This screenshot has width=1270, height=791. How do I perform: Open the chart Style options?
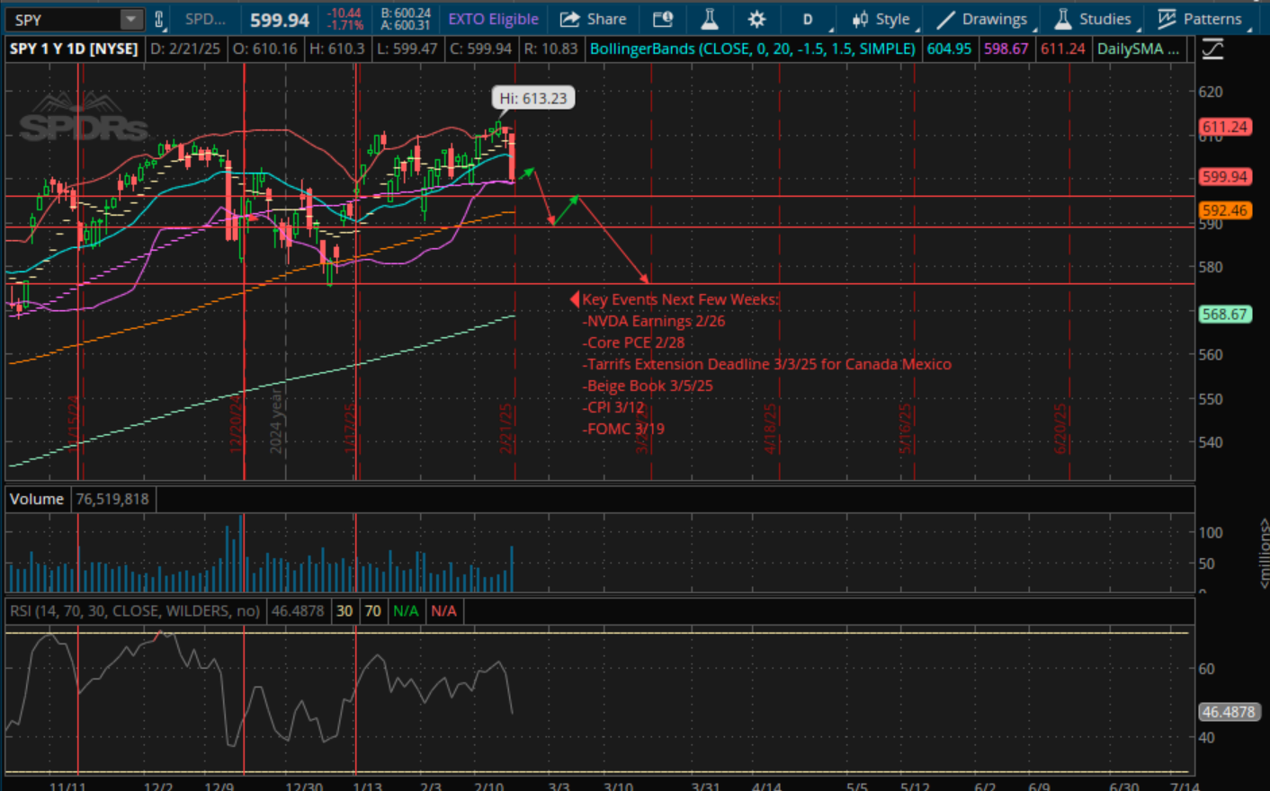(881, 19)
